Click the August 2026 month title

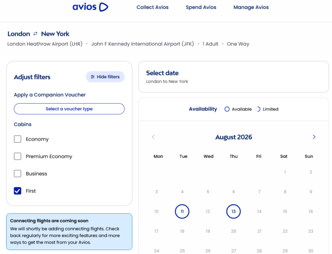(x=234, y=137)
